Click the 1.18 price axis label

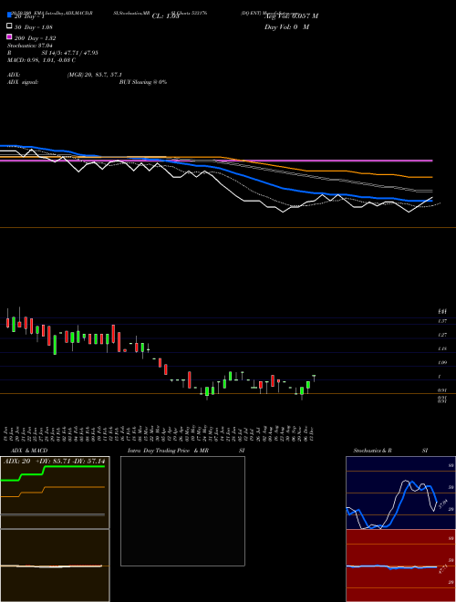click(x=442, y=349)
